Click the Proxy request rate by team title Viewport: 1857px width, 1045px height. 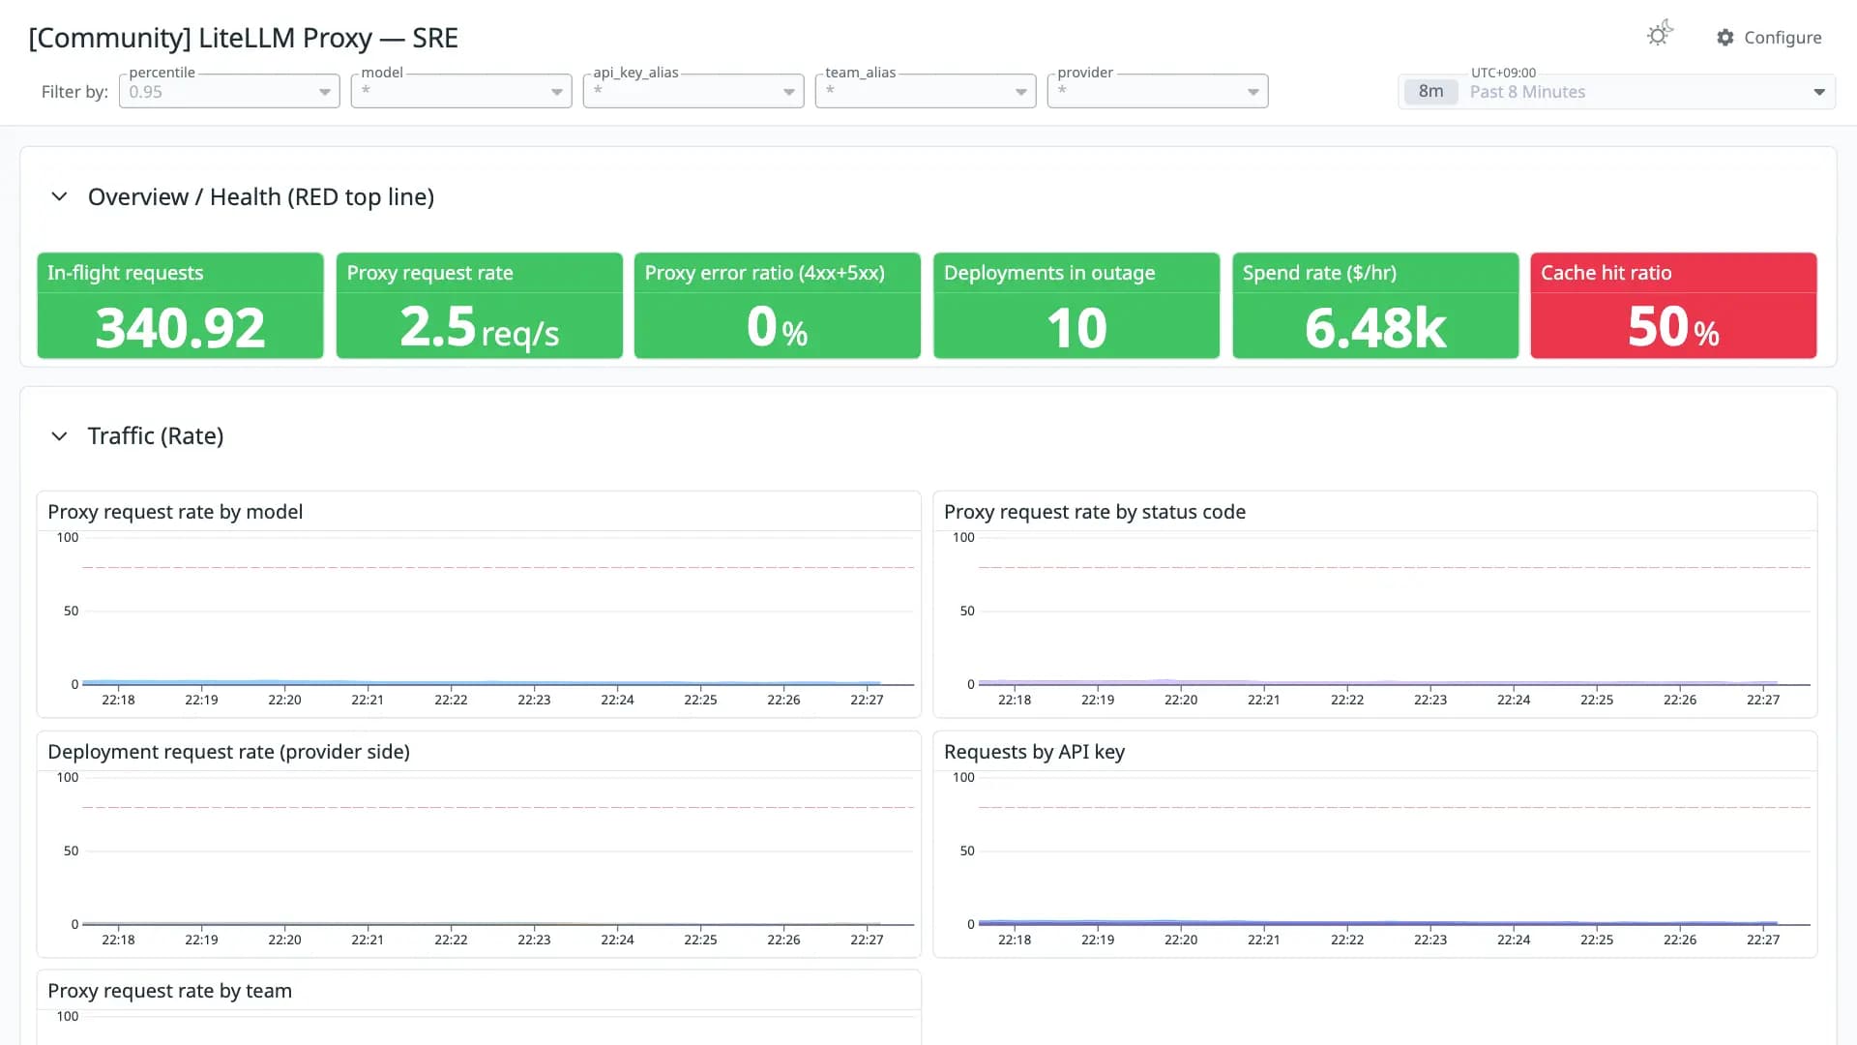pos(169,991)
